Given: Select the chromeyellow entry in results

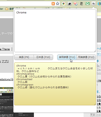Looking at the screenshot, I should 25,74.
